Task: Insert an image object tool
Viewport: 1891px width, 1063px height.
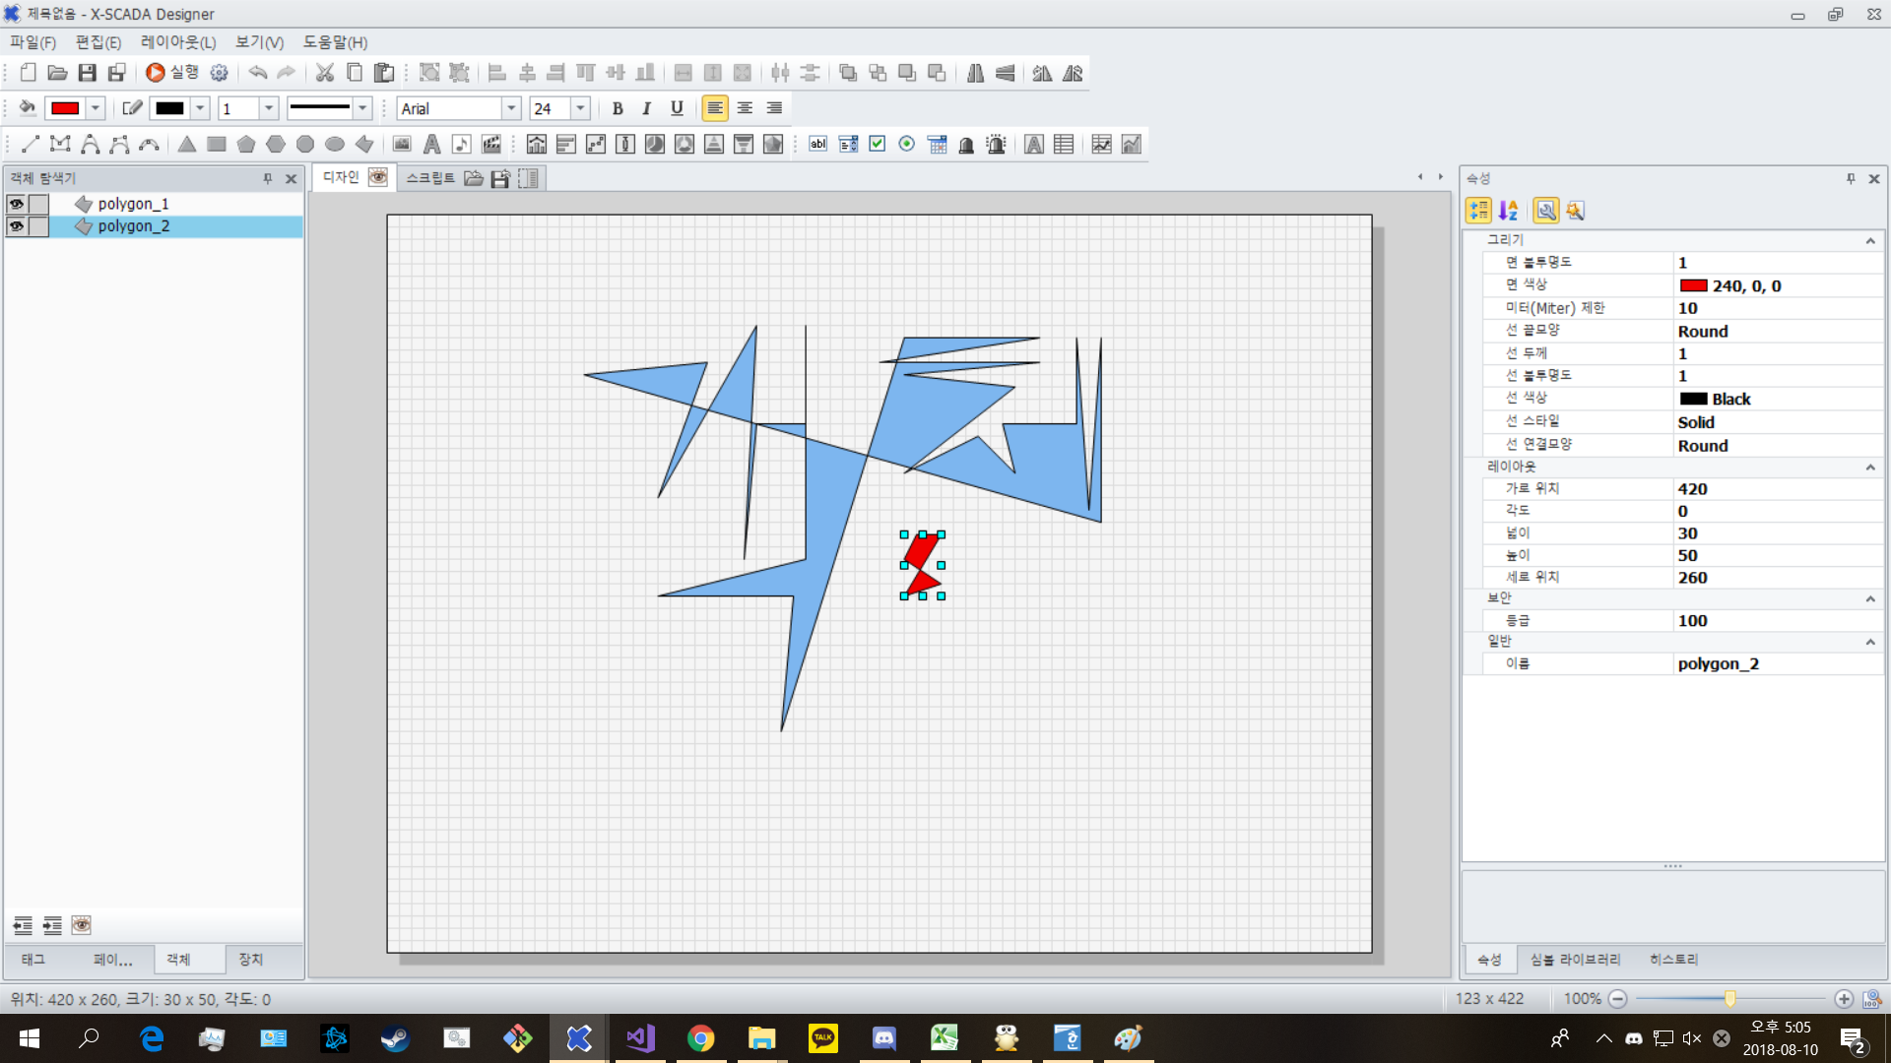Action: click(402, 145)
